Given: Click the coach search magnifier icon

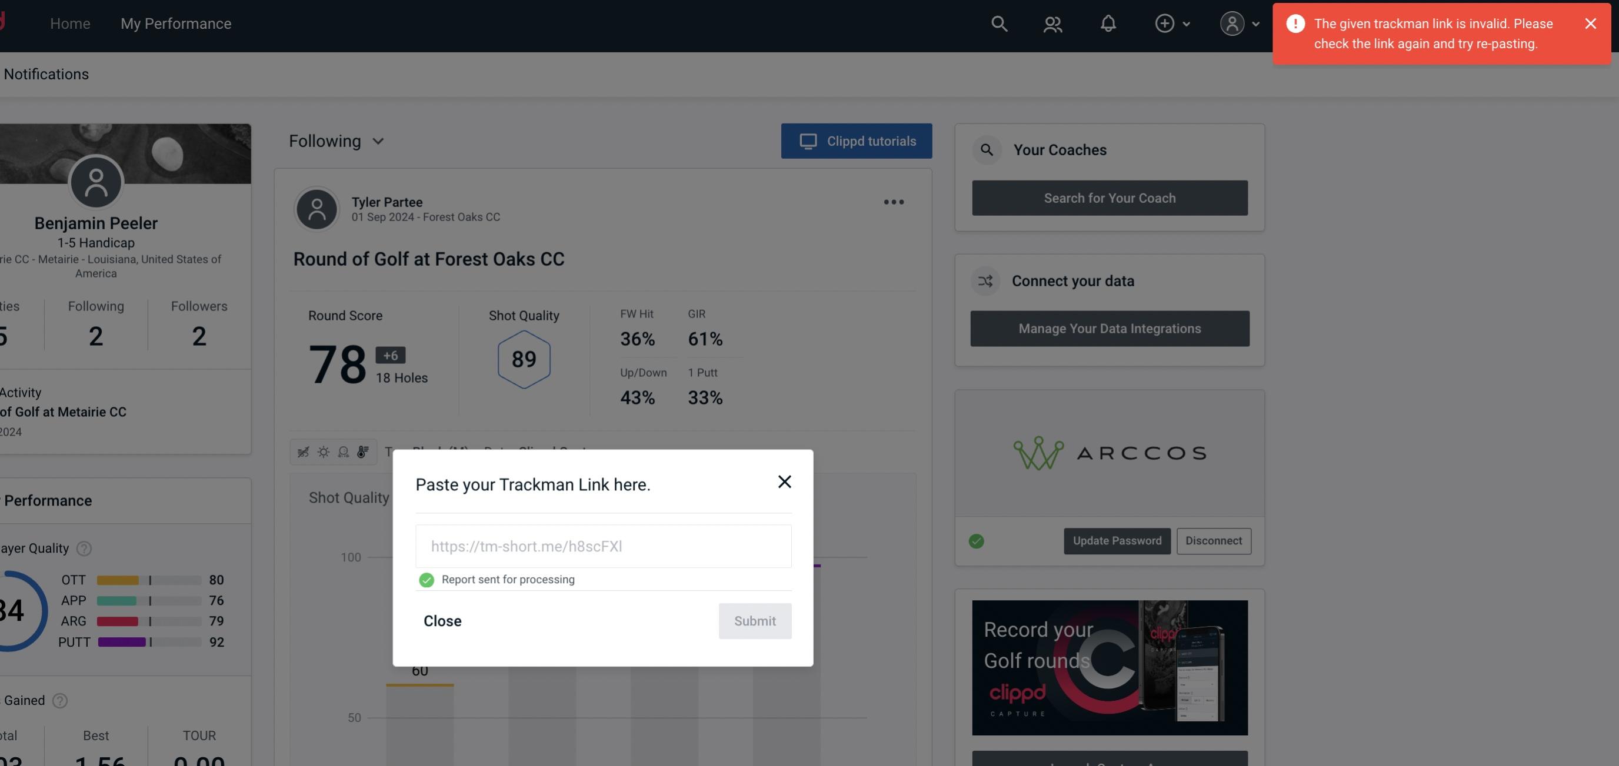Looking at the screenshot, I should pos(986,150).
